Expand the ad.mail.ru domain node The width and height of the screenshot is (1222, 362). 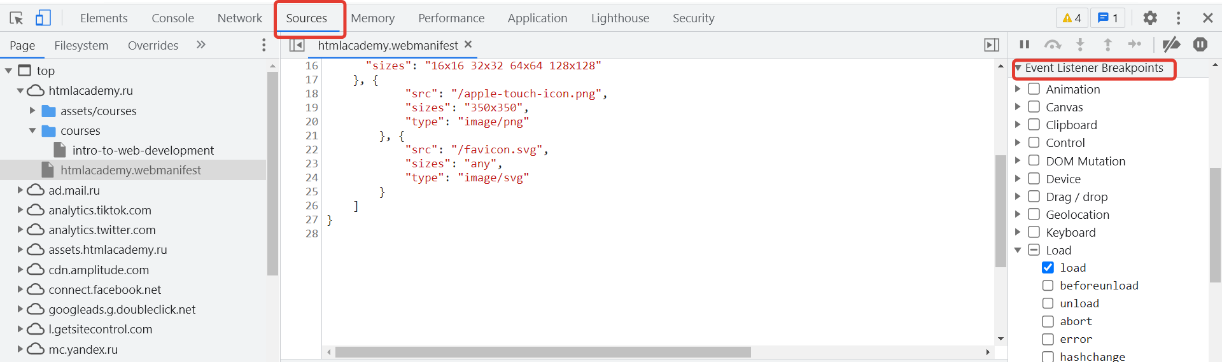[20, 190]
